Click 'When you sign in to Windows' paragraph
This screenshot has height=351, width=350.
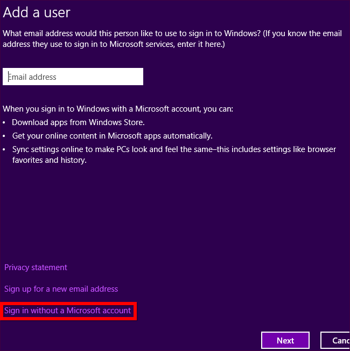118,109
